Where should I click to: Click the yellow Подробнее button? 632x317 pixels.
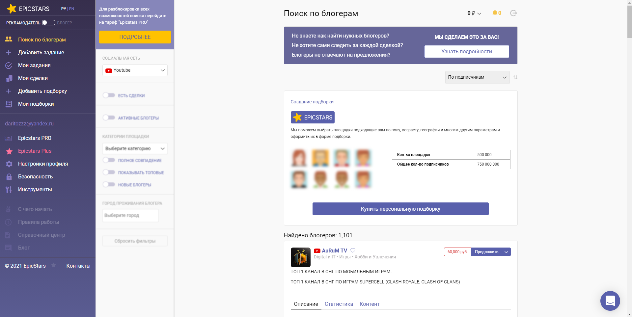(x=135, y=37)
